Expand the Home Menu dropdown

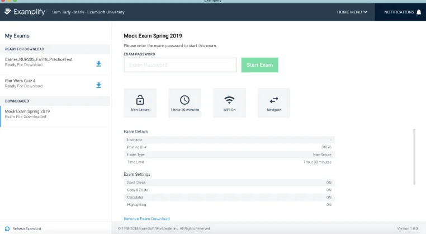352,12
